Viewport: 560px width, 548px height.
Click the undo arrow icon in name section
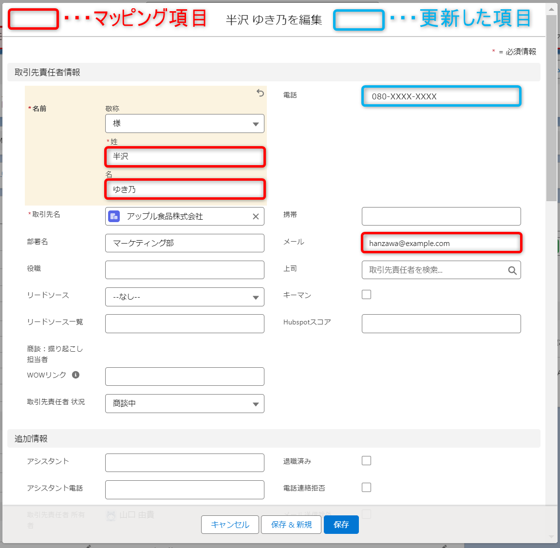(260, 93)
